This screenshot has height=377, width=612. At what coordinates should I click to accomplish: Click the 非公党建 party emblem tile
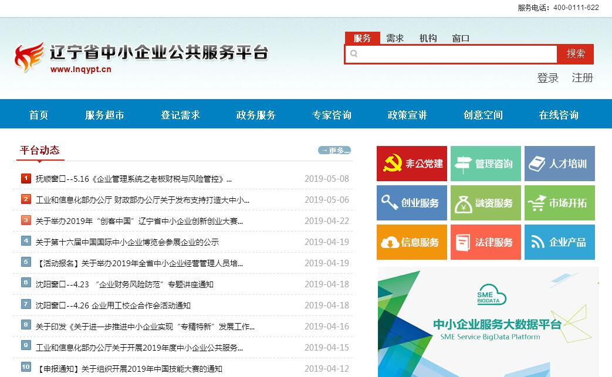pyautogui.click(x=412, y=164)
